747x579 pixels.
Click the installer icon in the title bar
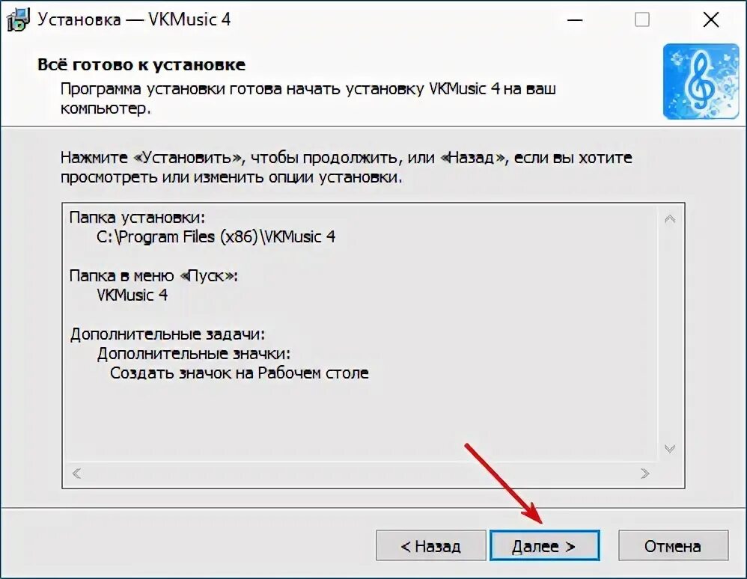[x=18, y=19]
